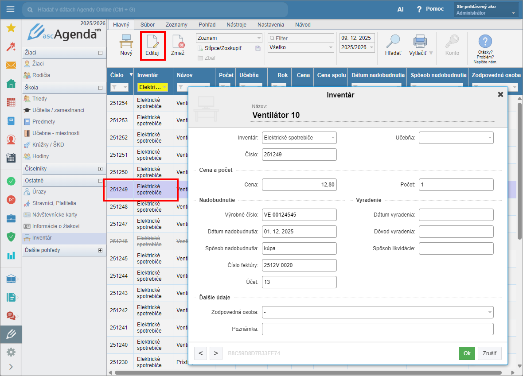
Task: Expand the Ďalšie pohľady section
Action: pos(101,250)
